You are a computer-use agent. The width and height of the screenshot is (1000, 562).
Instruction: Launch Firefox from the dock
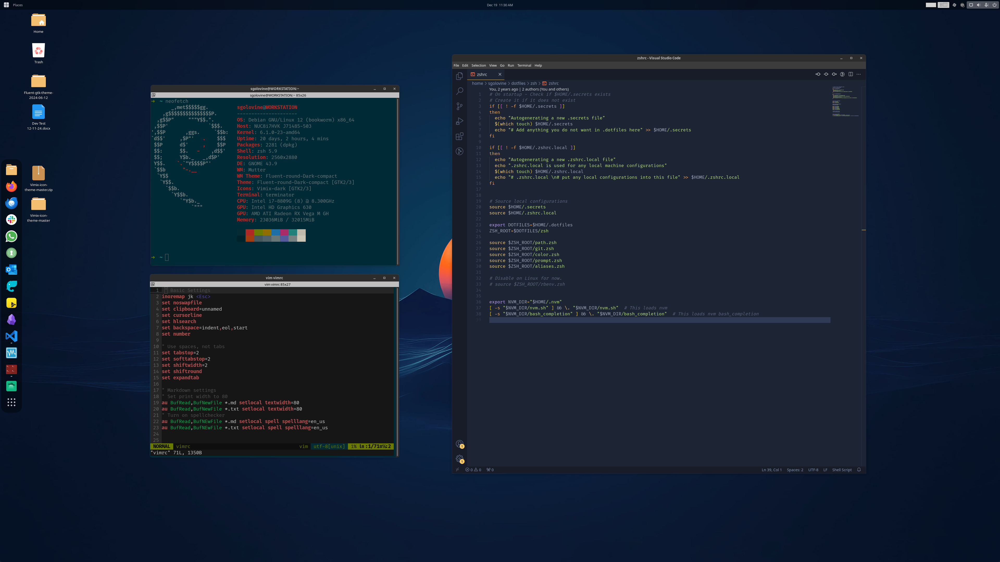pyautogui.click(x=11, y=186)
